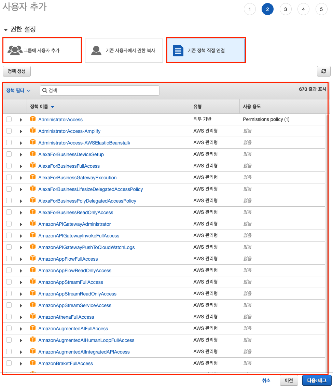333x386 pixels.
Task: Click policy icon next to AmazonAppFlowReadOnlyAccess
Action: (33, 270)
